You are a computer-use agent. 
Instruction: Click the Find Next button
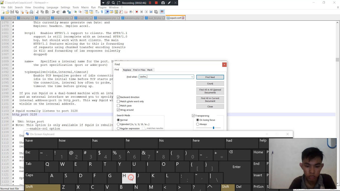210,77
